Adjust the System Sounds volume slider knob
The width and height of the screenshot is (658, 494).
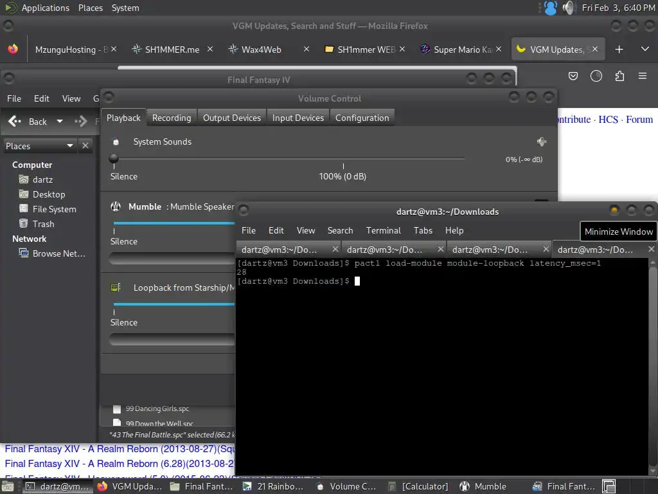114,158
